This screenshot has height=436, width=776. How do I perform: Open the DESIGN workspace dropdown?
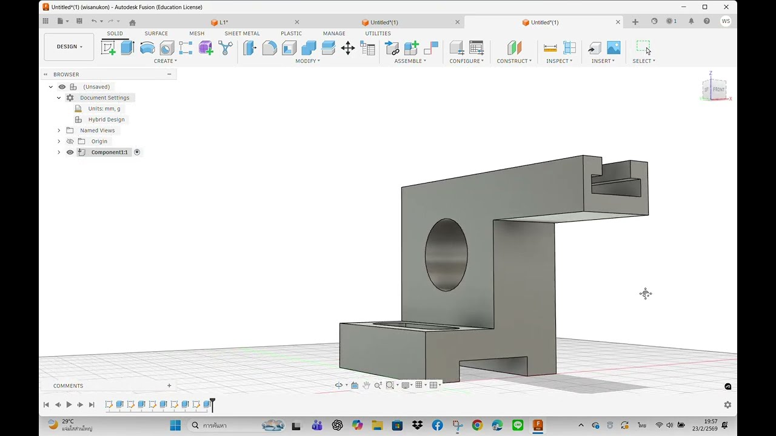pyautogui.click(x=69, y=47)
